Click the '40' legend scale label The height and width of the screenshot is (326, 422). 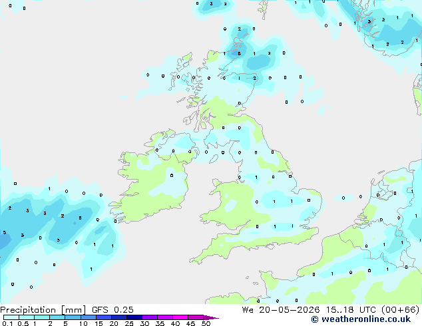click(175, 323)
